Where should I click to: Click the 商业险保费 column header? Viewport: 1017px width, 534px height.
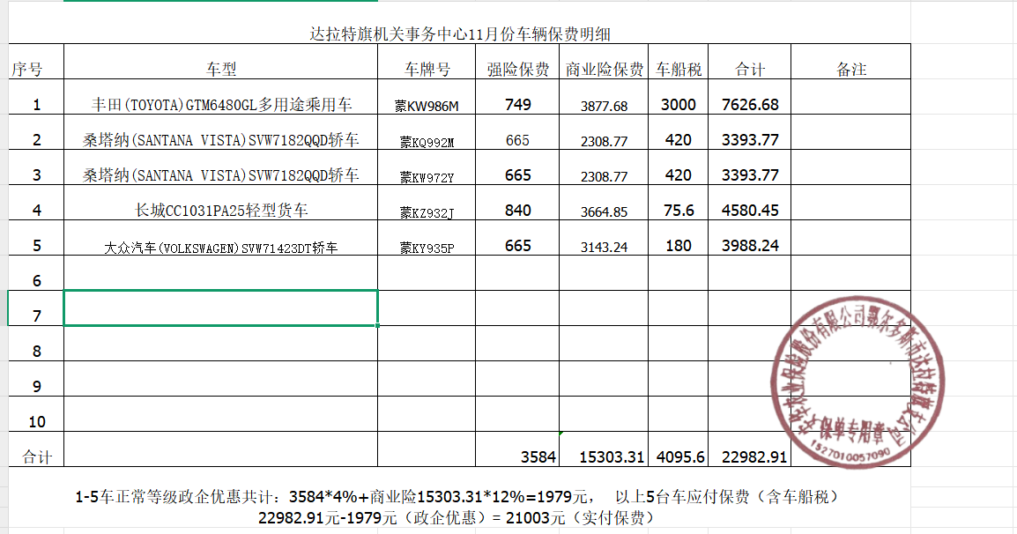point(605,70)
